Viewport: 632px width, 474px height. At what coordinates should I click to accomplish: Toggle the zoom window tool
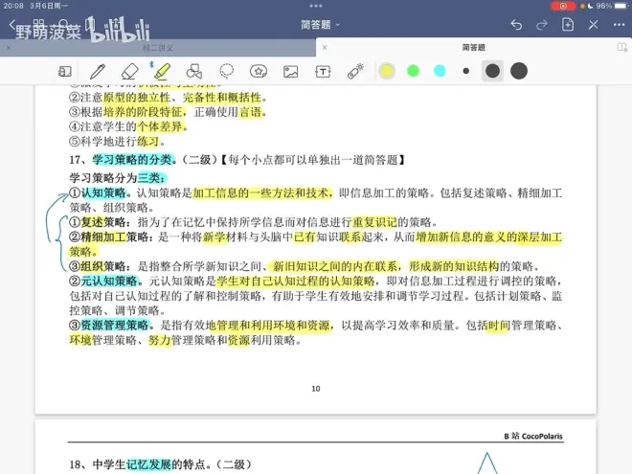65,71
